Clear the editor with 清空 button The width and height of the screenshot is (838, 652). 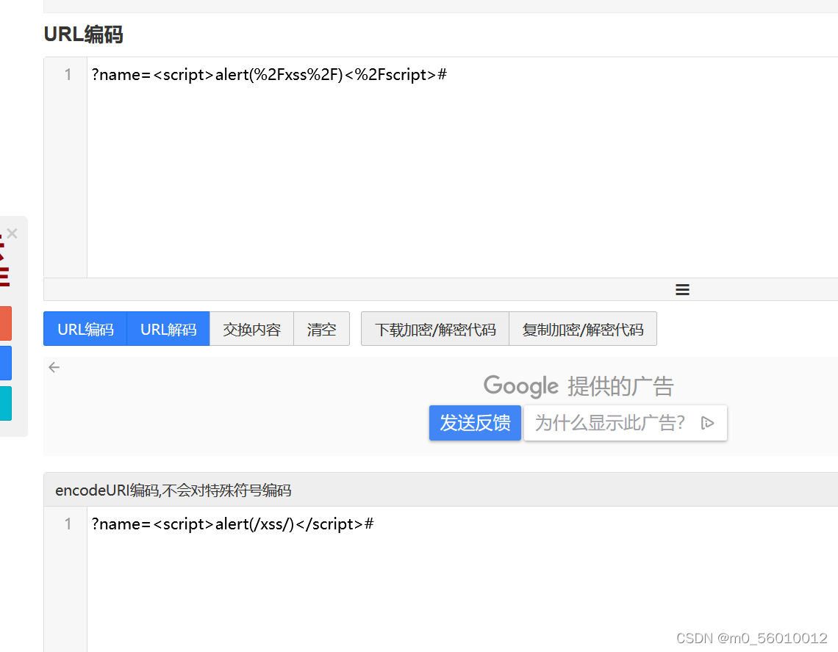tap(322, 329)
